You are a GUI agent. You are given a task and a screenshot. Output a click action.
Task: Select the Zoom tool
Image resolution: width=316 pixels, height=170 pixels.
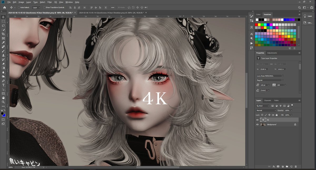coord(3,102)
